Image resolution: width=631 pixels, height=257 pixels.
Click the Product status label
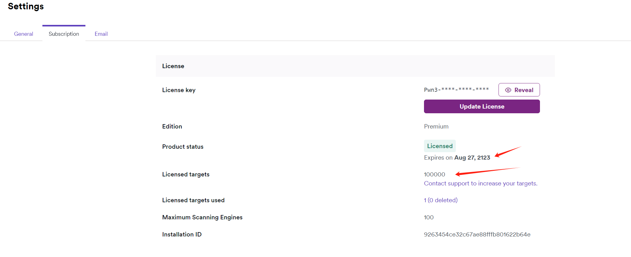tap(183, 147)
